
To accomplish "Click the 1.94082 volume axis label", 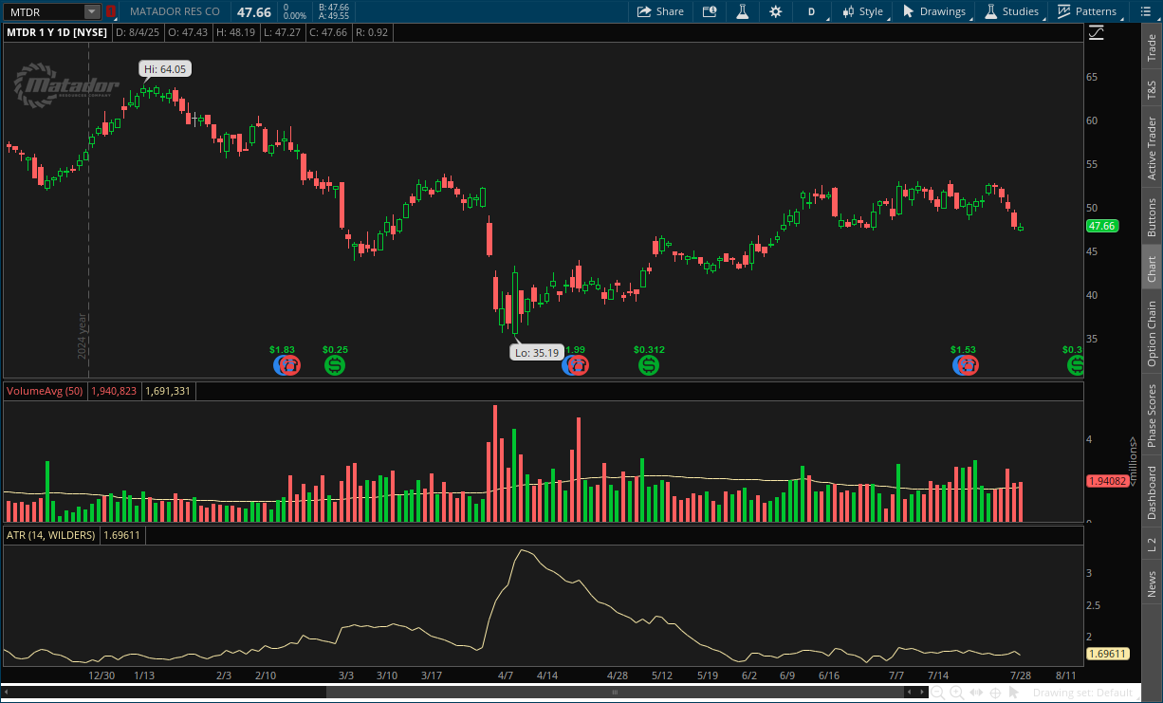I will pyautogui.click(x=1108, y=481).
